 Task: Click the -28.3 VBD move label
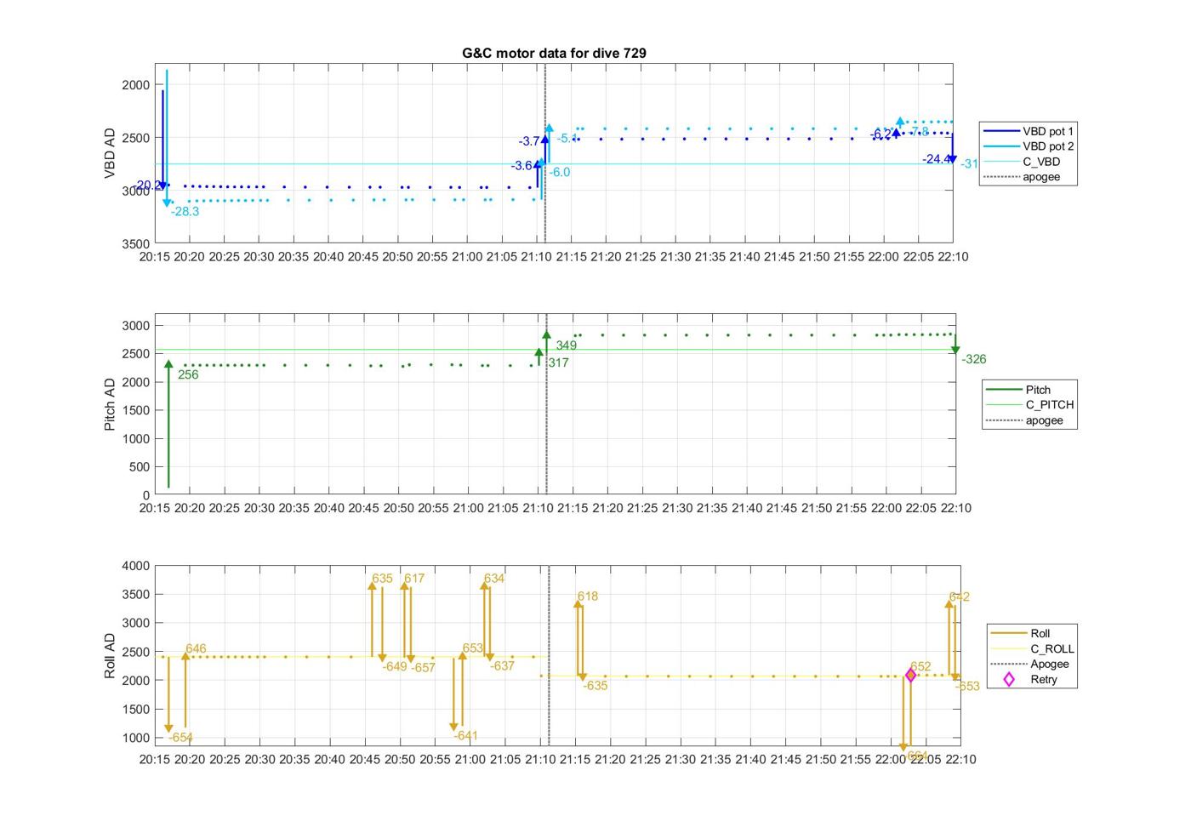[185, 211]
